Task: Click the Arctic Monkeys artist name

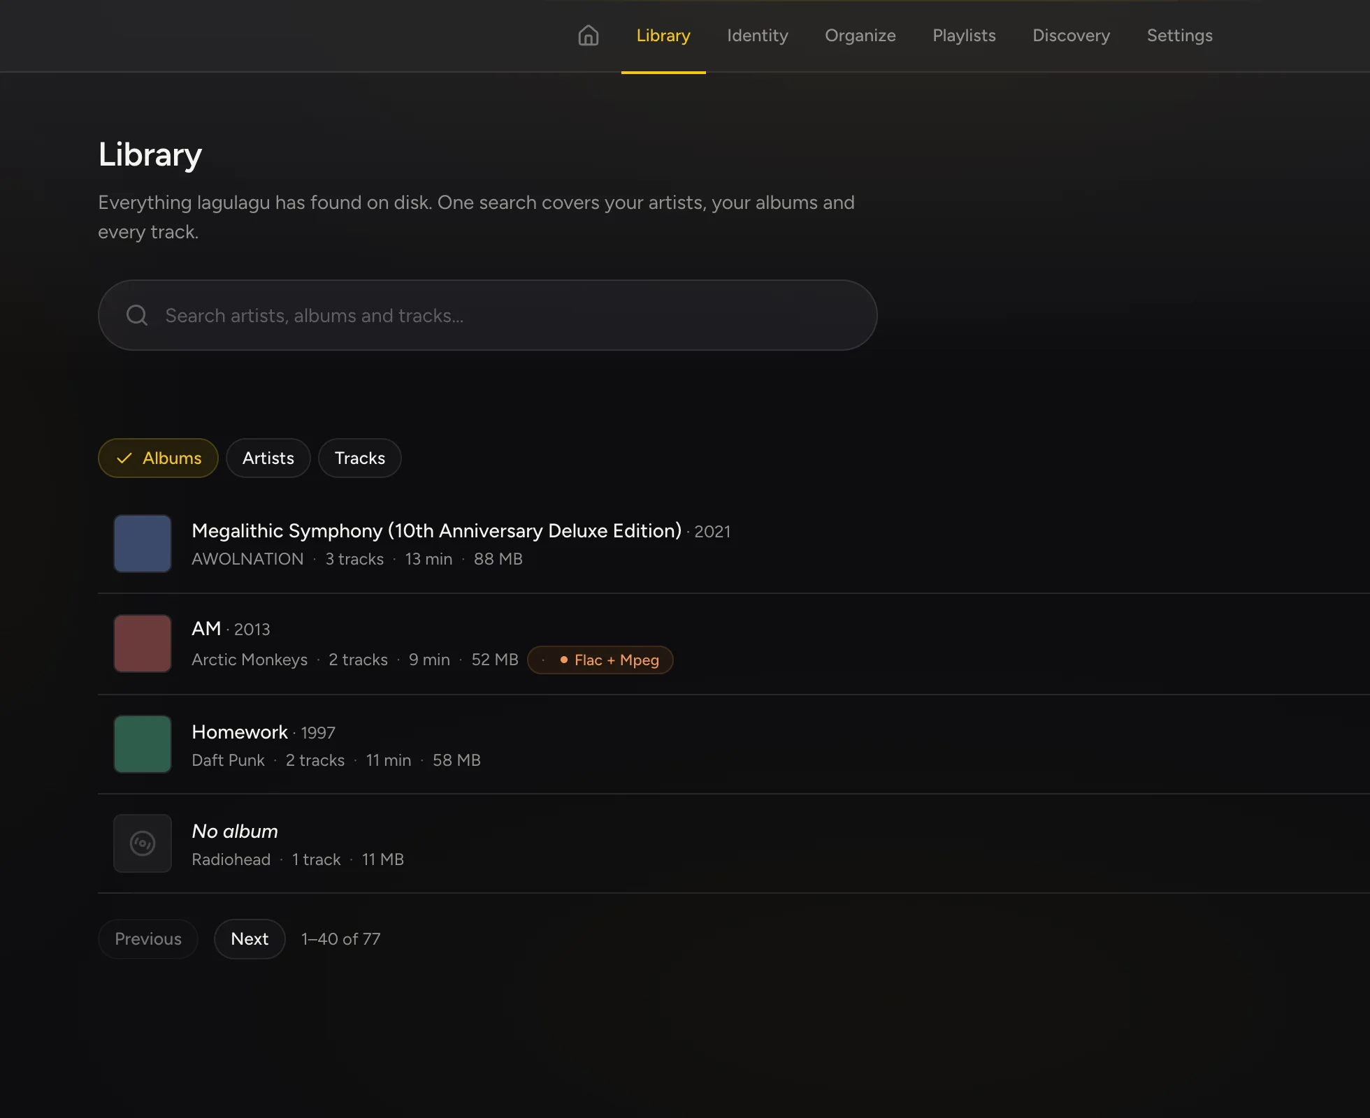Action: (x=250, y=660)
